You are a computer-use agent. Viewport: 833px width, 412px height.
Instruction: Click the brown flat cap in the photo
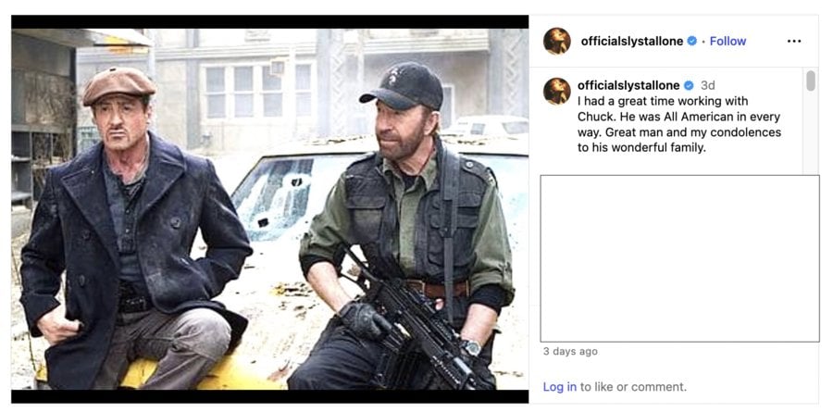point(118,84)
